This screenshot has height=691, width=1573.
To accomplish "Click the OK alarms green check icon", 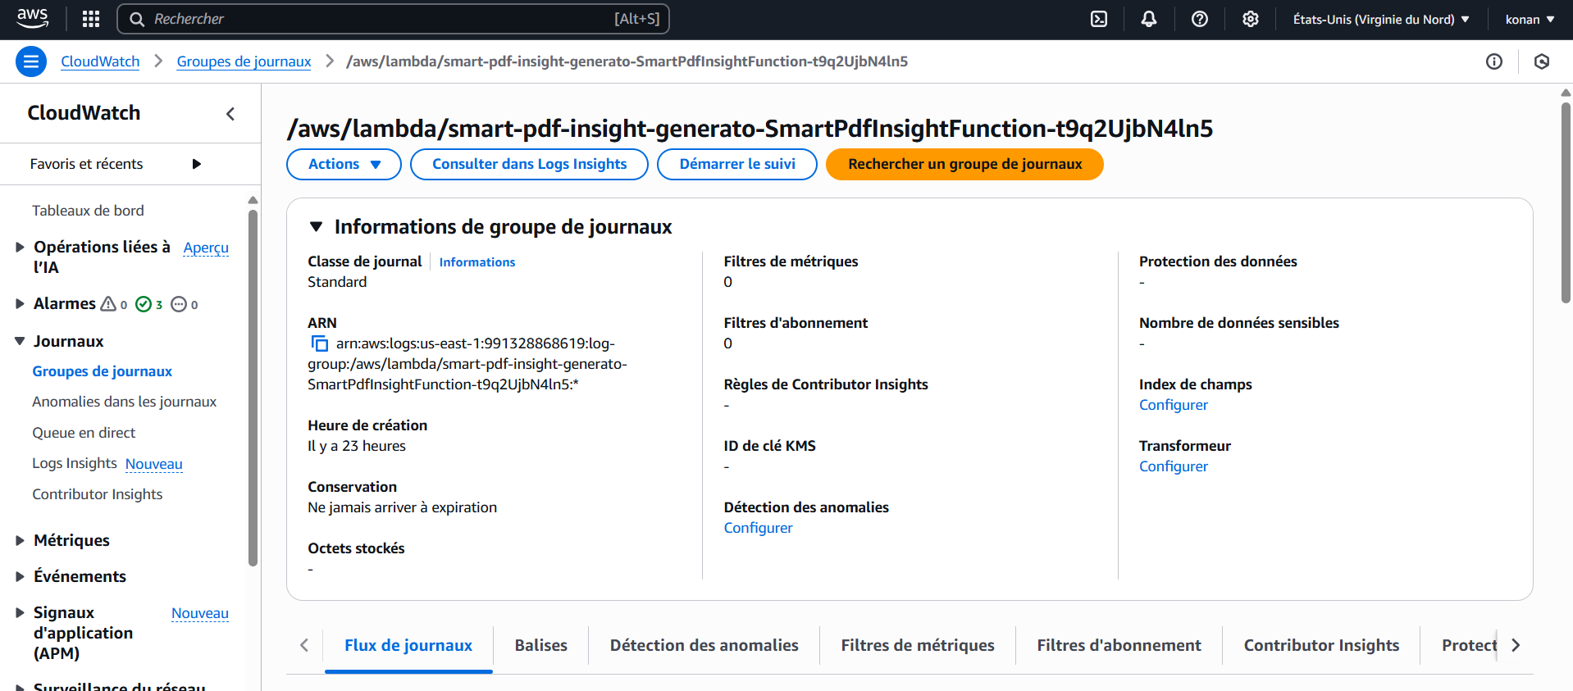I will click(x=144, y=304).
